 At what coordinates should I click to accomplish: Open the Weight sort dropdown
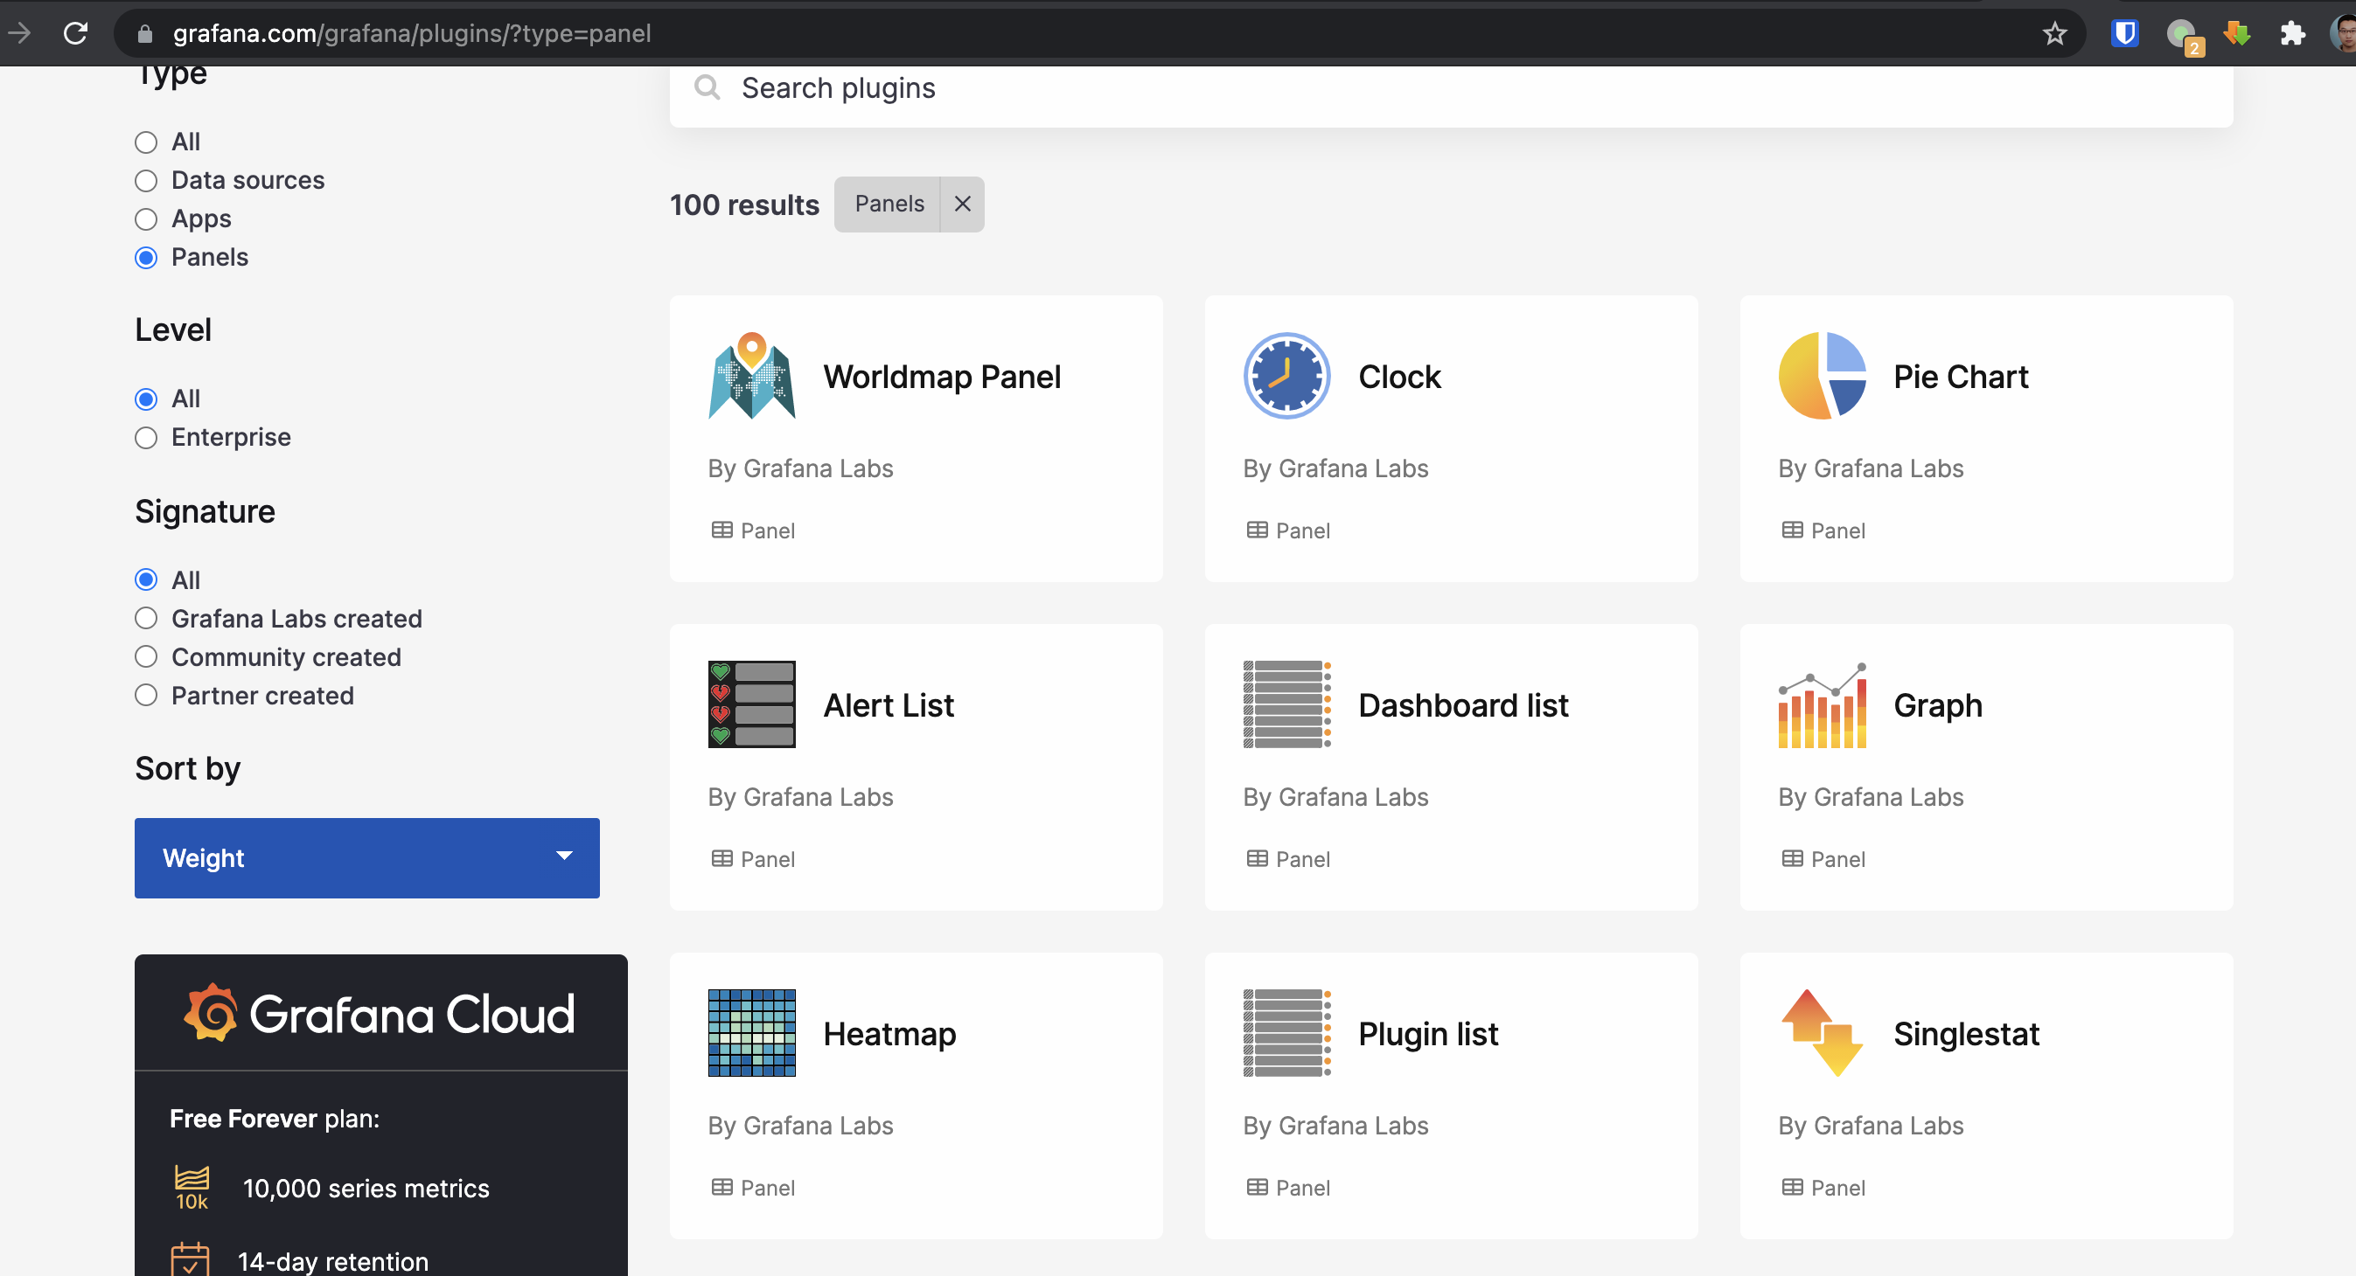click(x=366, y=857)
